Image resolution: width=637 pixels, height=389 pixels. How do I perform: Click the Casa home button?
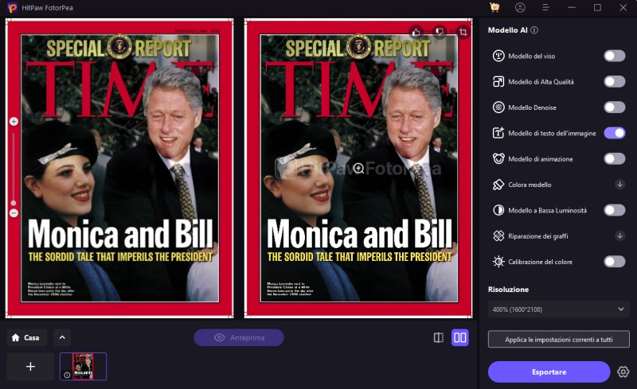(27, 337)
